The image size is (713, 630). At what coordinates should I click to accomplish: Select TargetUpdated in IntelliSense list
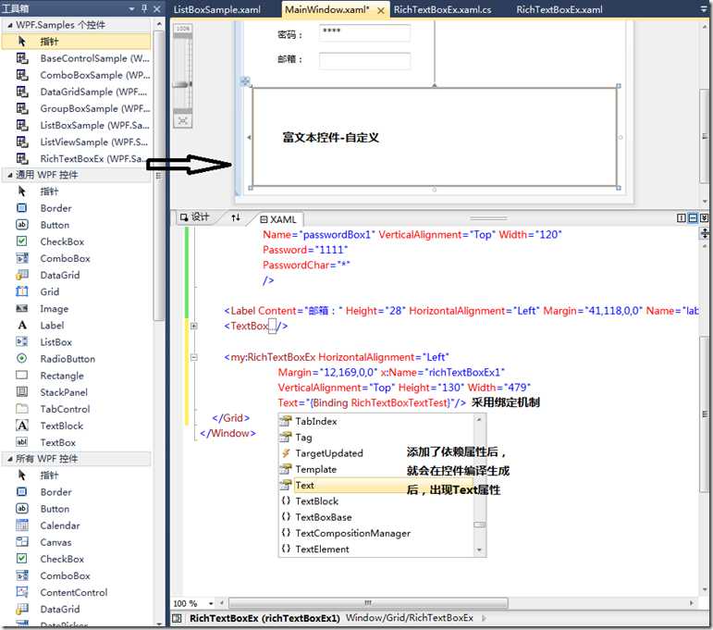coord(377,453)
